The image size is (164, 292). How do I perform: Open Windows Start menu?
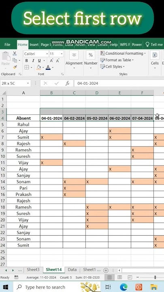point(6,287)
